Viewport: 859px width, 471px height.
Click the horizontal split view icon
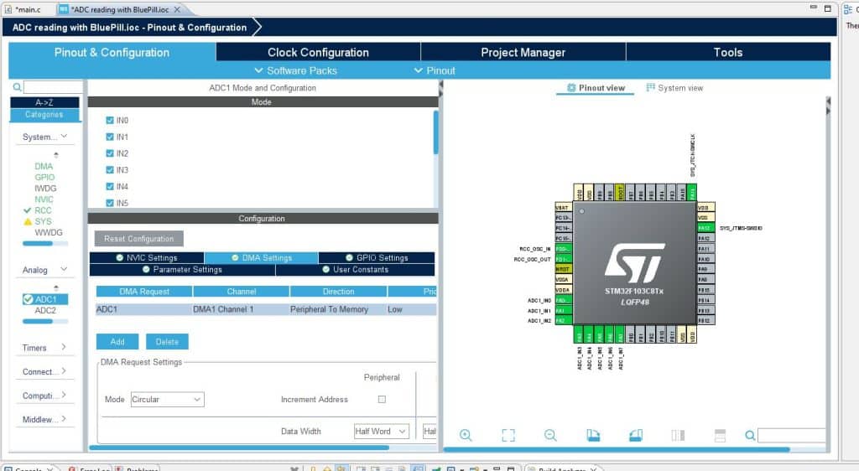tap(720, 435)
